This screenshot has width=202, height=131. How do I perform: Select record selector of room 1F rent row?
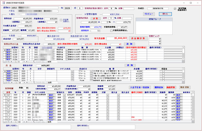pyautogui.click(x=5, y=95)
